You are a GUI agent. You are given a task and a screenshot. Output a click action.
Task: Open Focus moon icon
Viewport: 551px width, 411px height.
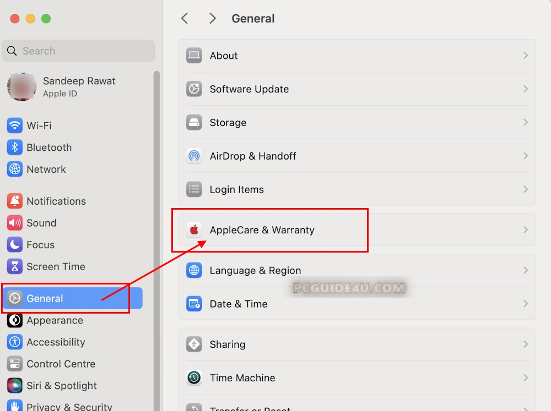tap(15, 245)
